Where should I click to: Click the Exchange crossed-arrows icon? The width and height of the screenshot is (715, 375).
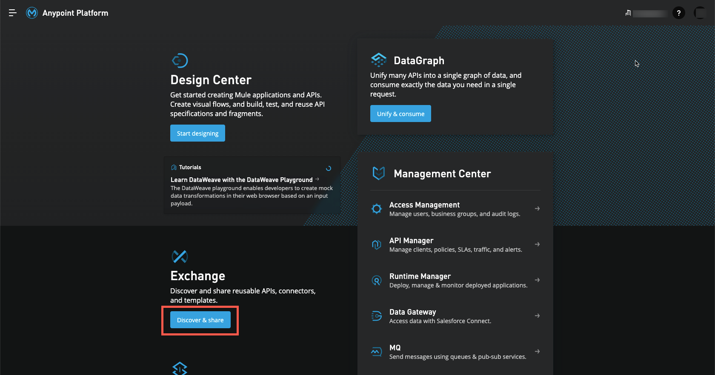180,256
